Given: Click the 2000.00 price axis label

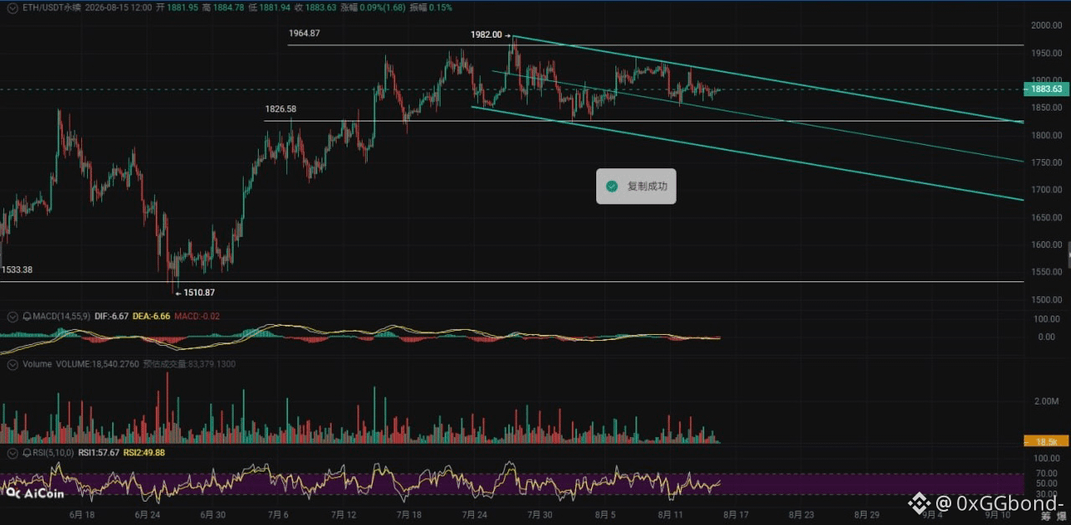Looking at the screenshot, I should coord(1045,25).
